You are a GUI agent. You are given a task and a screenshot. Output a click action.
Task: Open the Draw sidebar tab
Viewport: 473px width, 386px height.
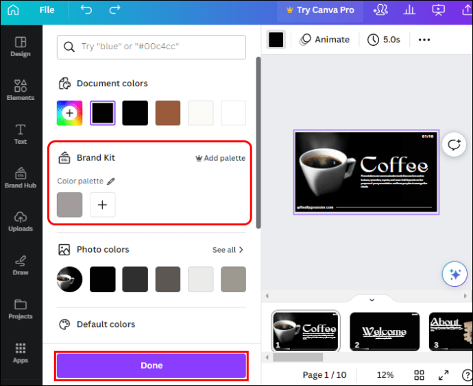point(21,266)
